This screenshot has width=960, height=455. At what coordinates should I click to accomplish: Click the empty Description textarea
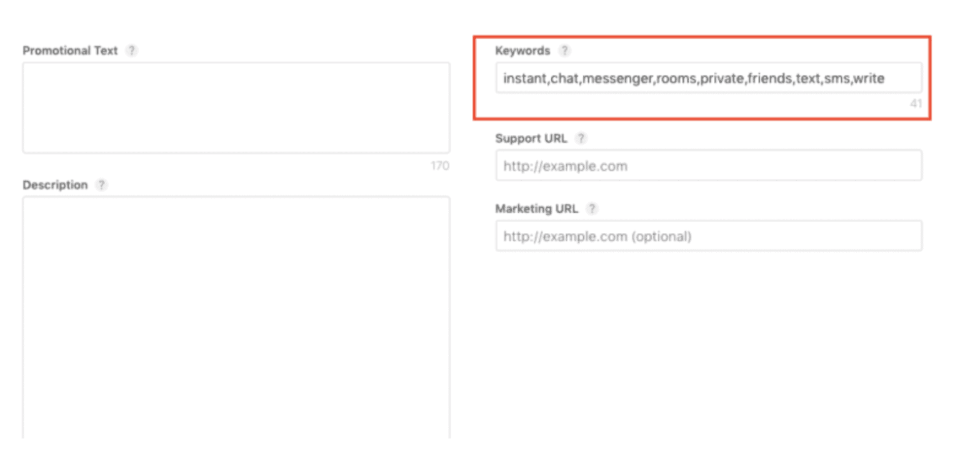[x=236, y=312]
